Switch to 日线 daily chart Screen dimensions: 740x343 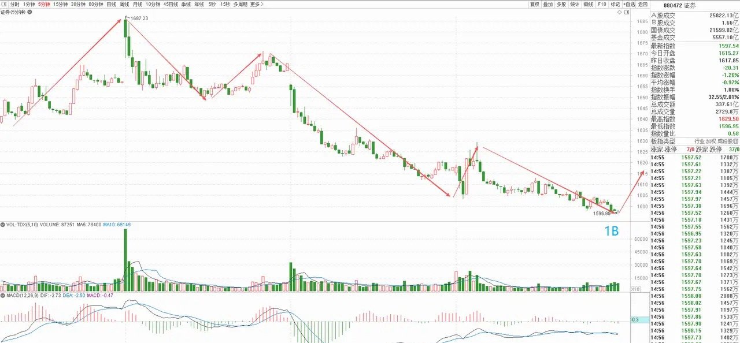(x=111, y=4)
